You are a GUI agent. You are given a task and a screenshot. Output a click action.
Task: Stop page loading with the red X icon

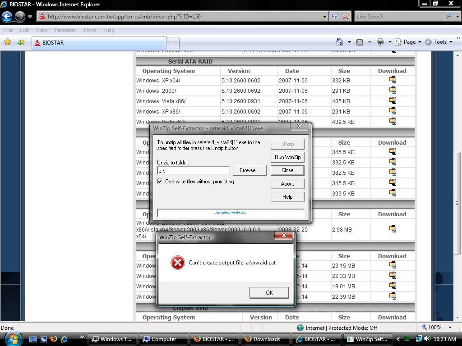(x=345, y=17)
